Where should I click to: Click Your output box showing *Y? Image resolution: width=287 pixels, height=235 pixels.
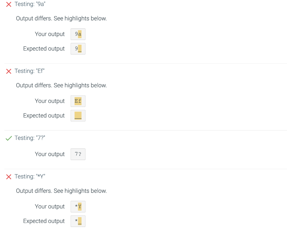(x=78, y=207)
